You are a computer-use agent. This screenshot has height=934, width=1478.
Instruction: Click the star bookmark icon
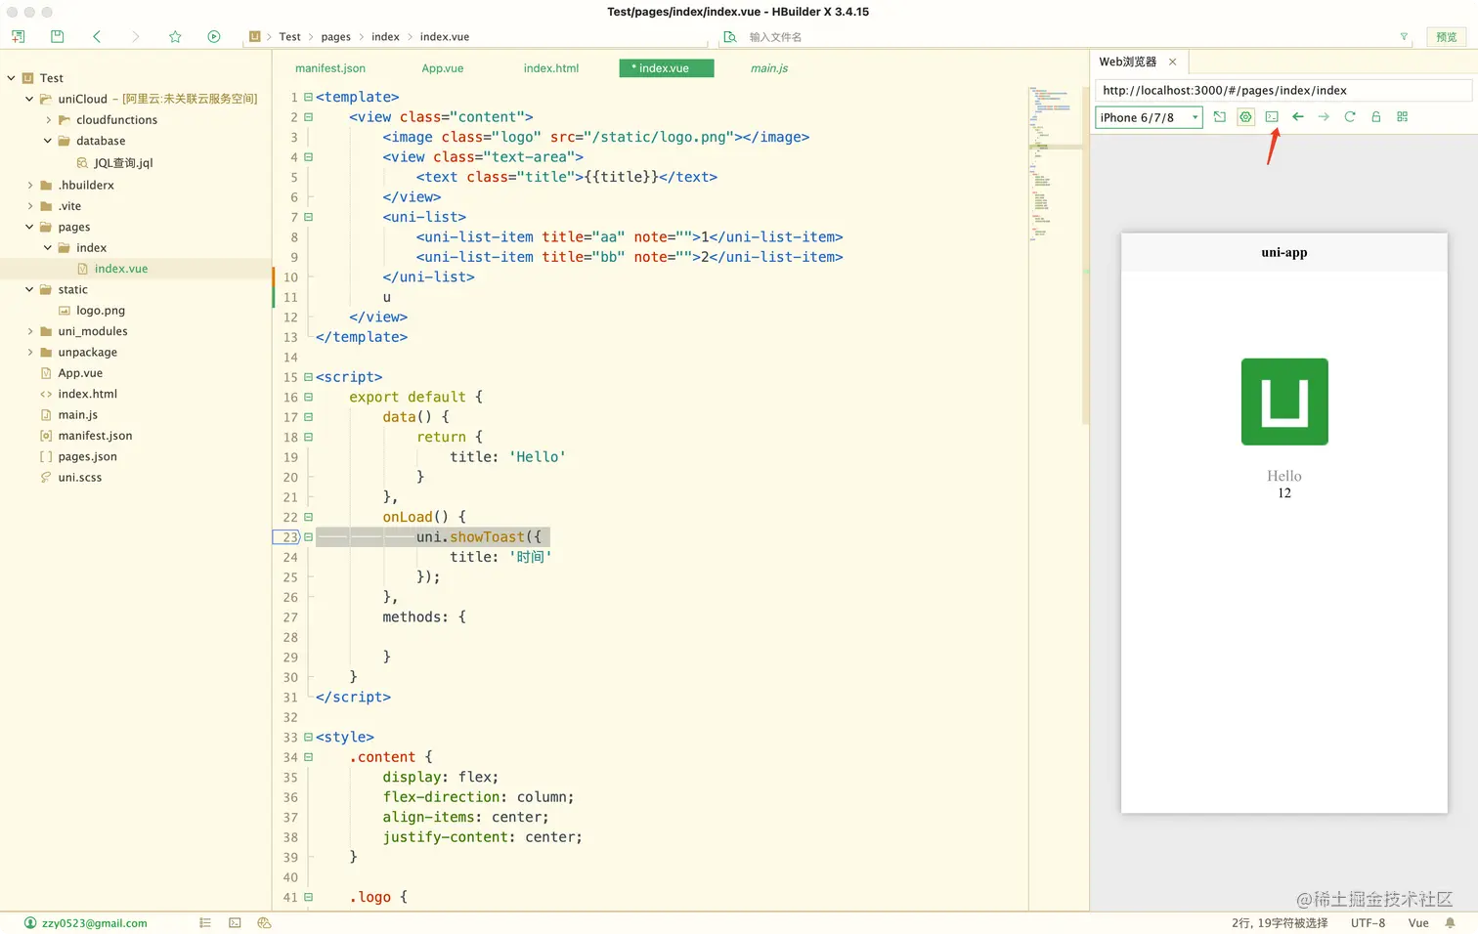tap(175, 36)
